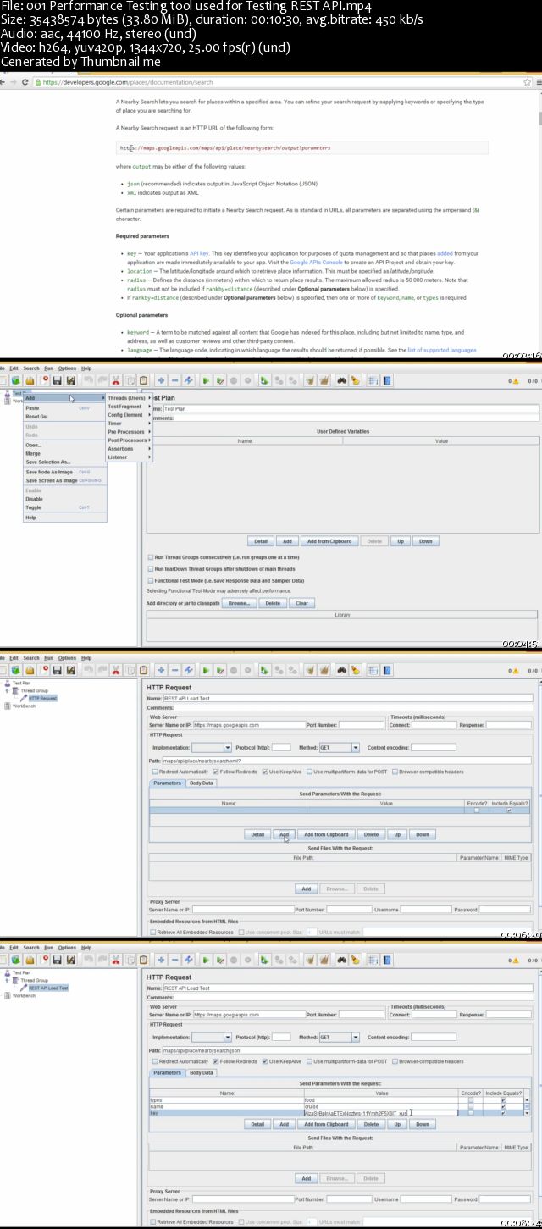
Task: Click the Collapse All minus icon in context-menu frame
Action: tap(174, 381)
